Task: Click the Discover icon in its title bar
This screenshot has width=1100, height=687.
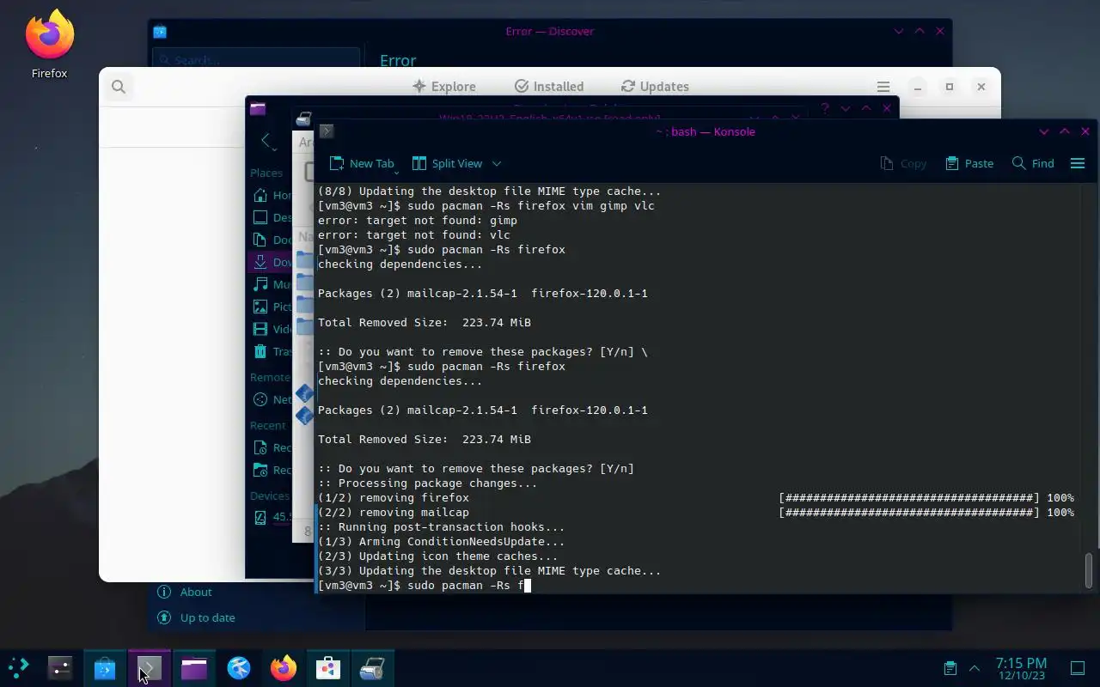Action: click(160, 32)
